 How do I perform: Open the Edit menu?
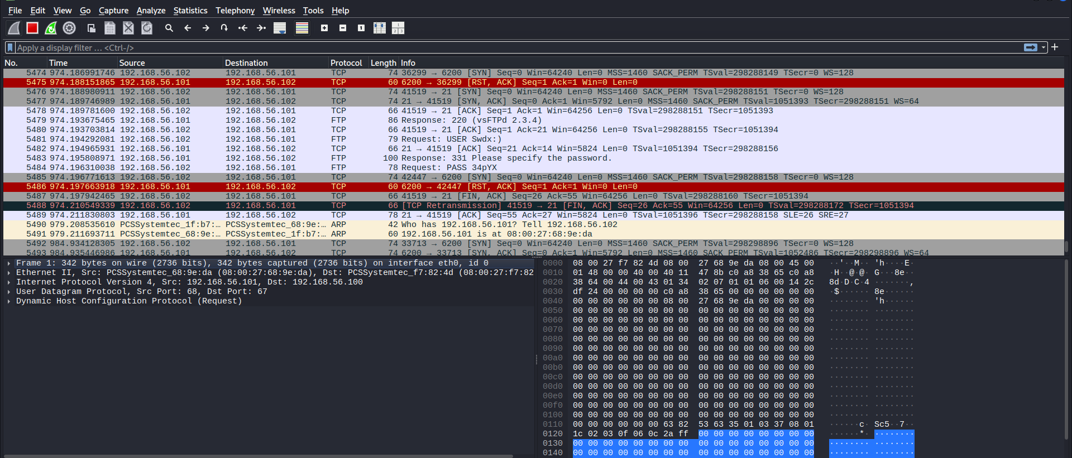coord(38,11)
